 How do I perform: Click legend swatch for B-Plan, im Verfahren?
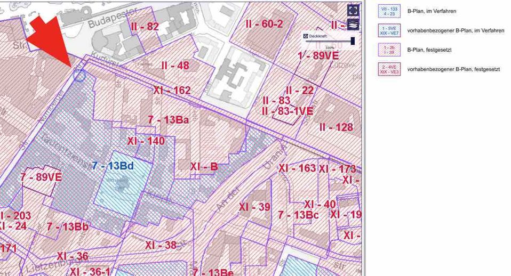point(389,11)
